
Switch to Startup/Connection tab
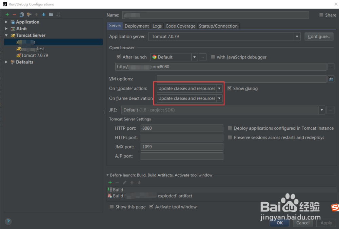point(218,26)
